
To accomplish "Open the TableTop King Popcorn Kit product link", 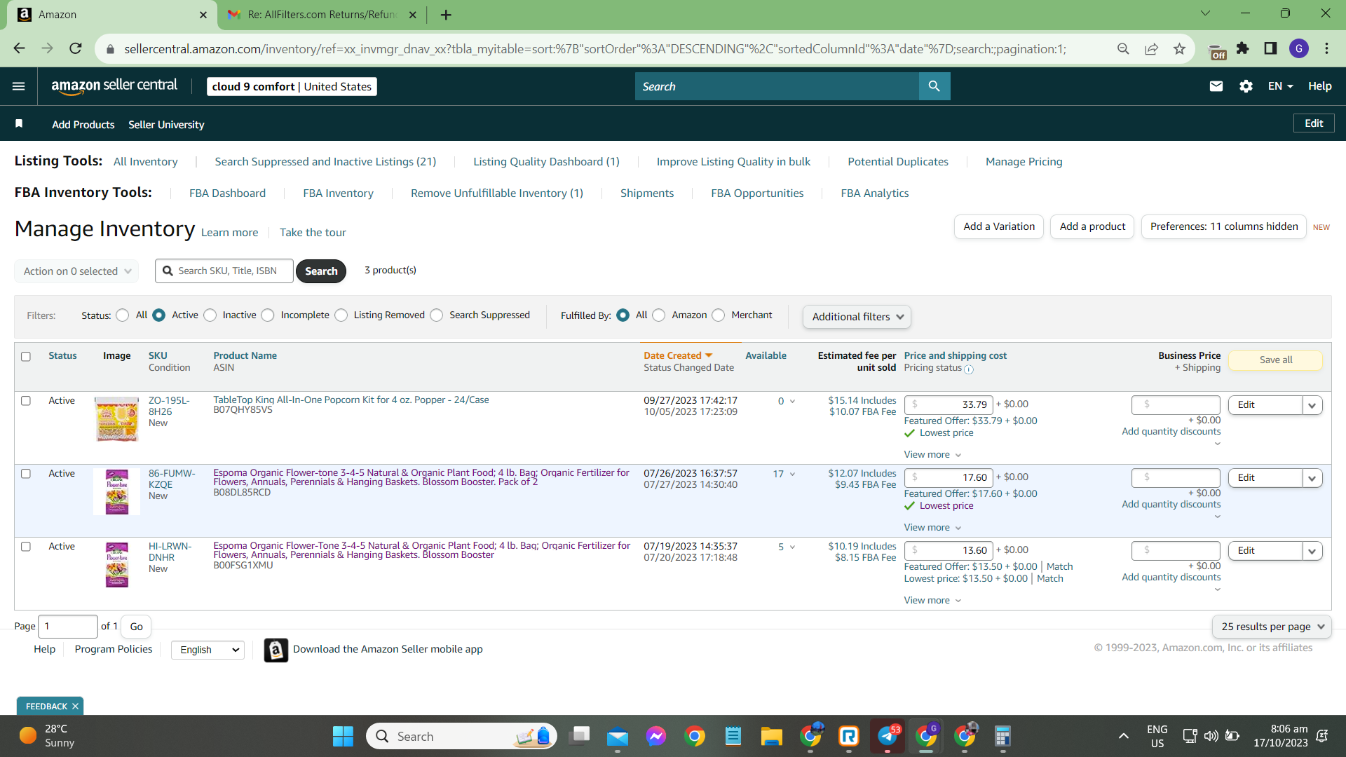I will tap(351, 400).
